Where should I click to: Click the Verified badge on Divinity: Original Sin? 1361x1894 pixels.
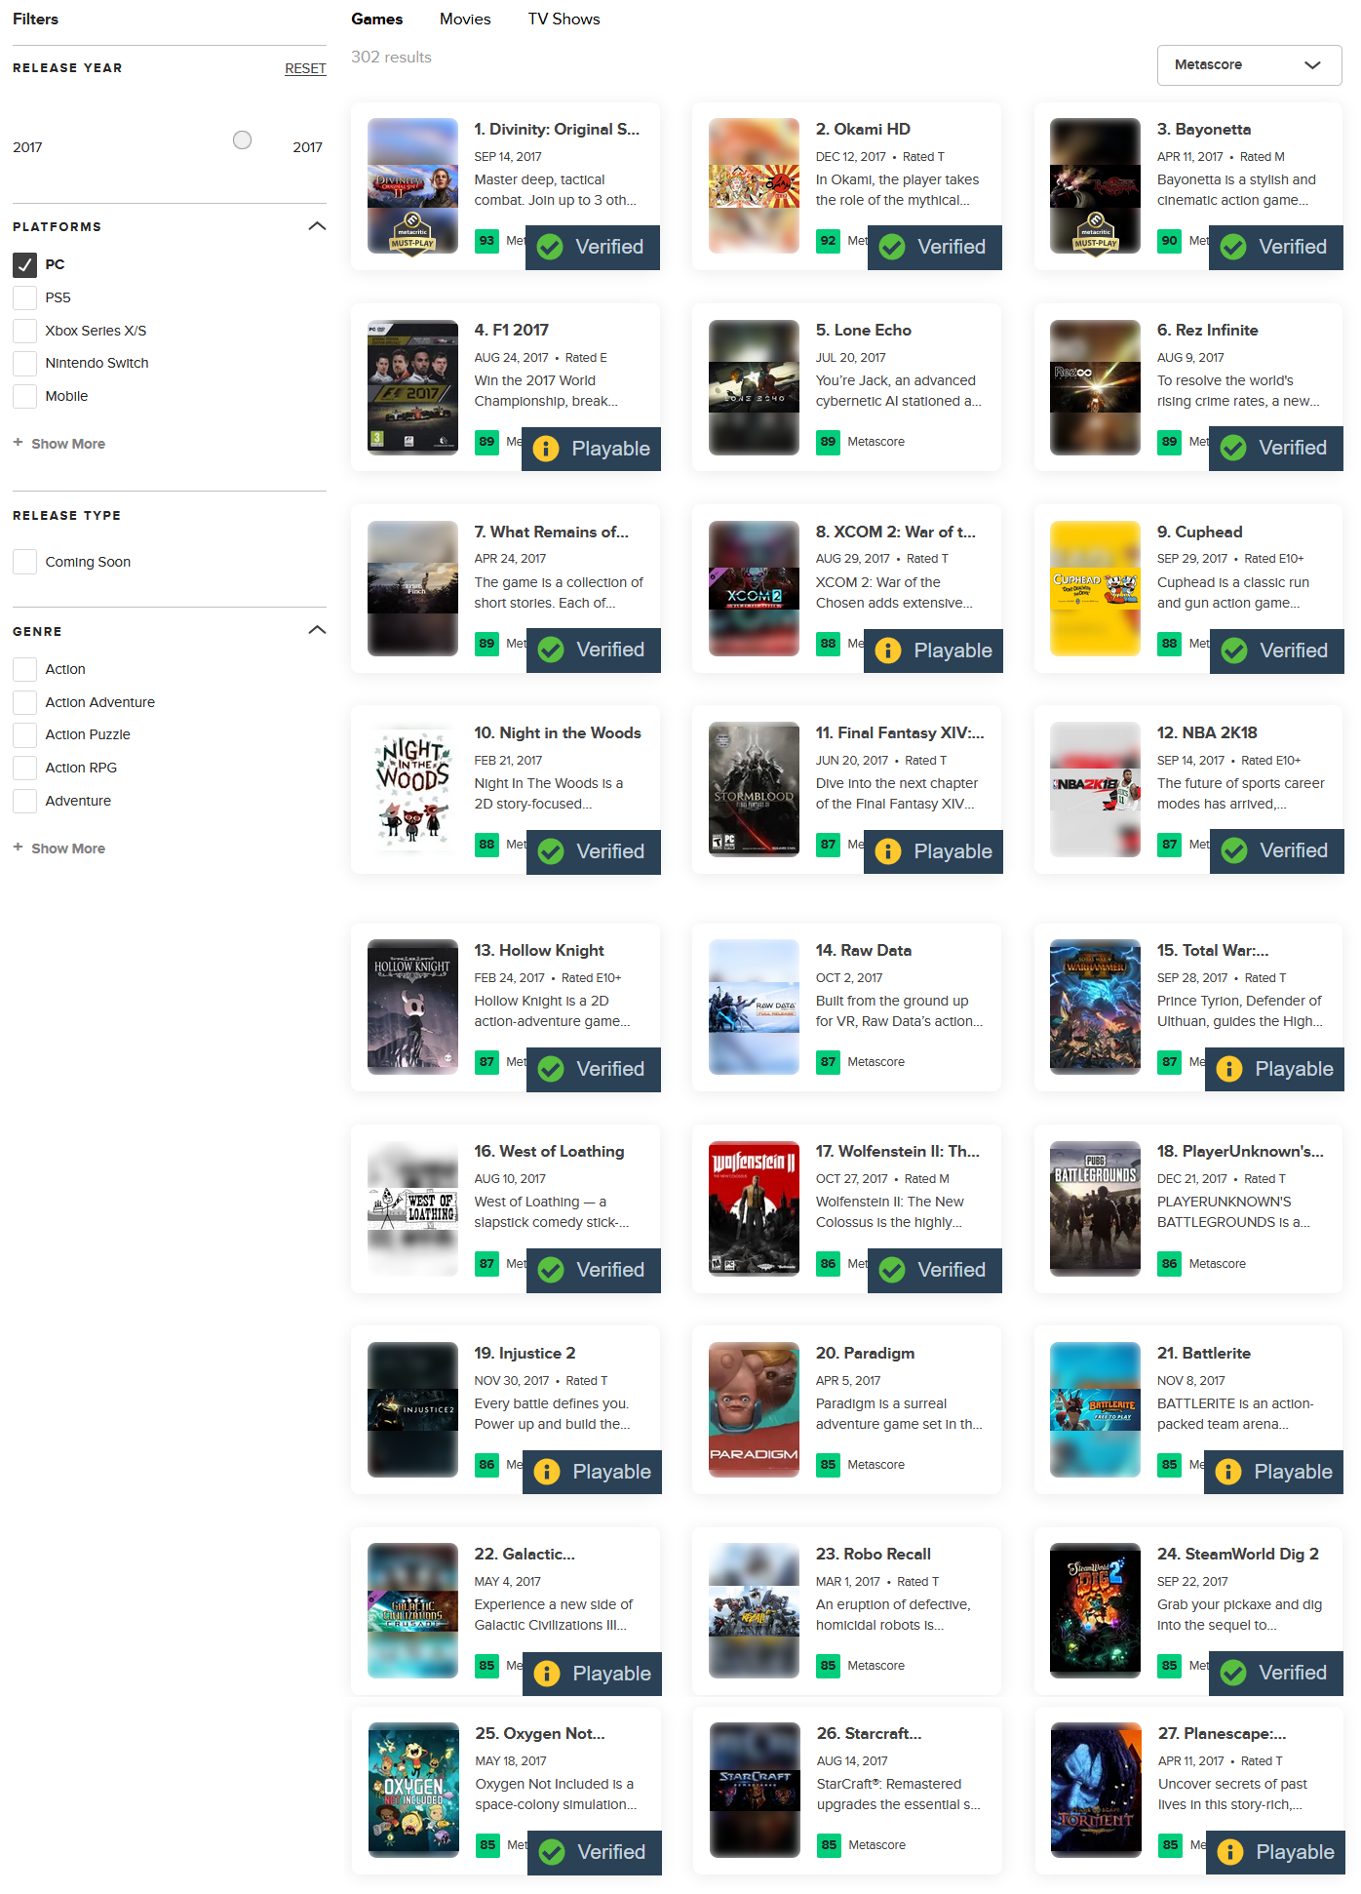click(593, 248)
